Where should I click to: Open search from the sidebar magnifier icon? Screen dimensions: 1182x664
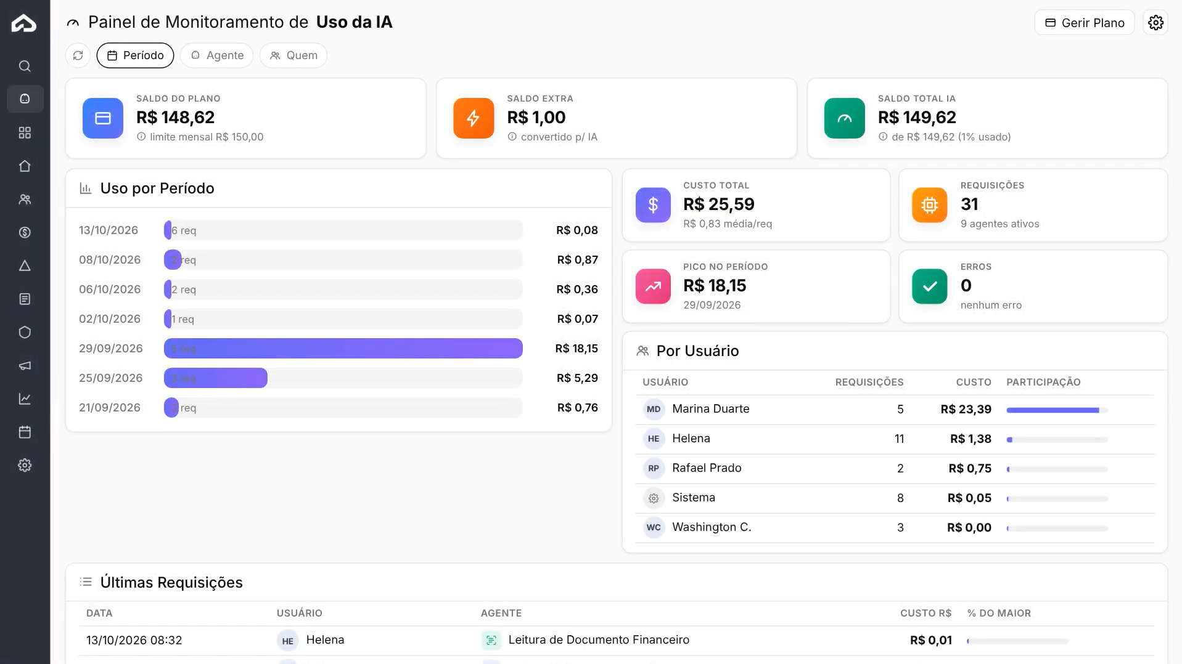pos(25,66)
